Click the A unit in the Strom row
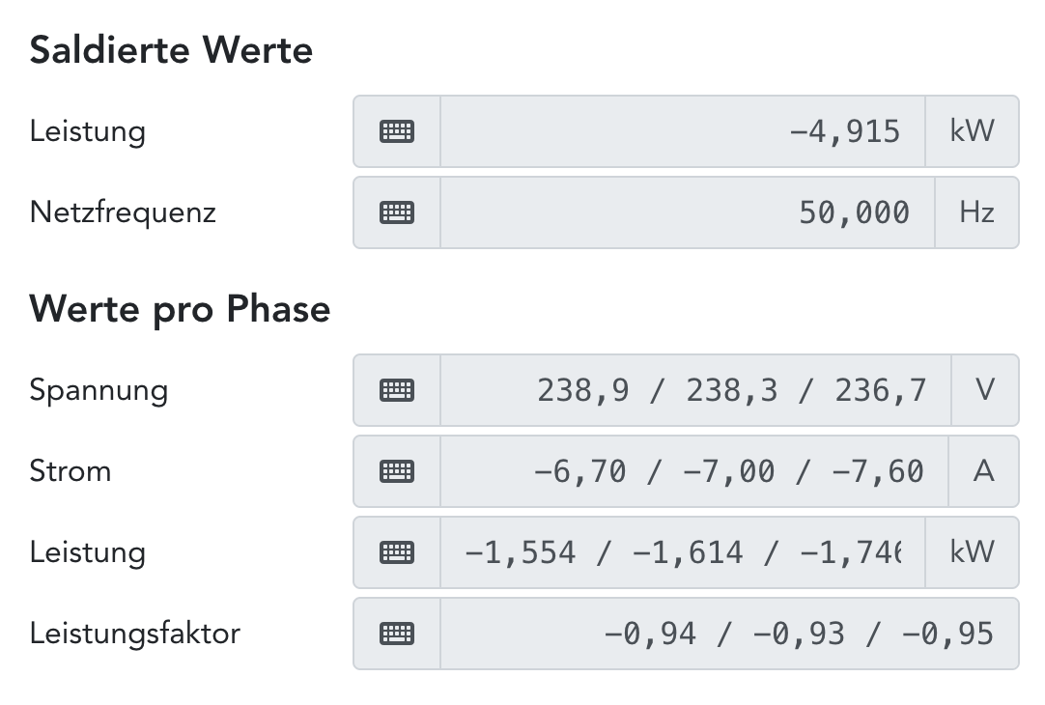 (x=983, y=471)
